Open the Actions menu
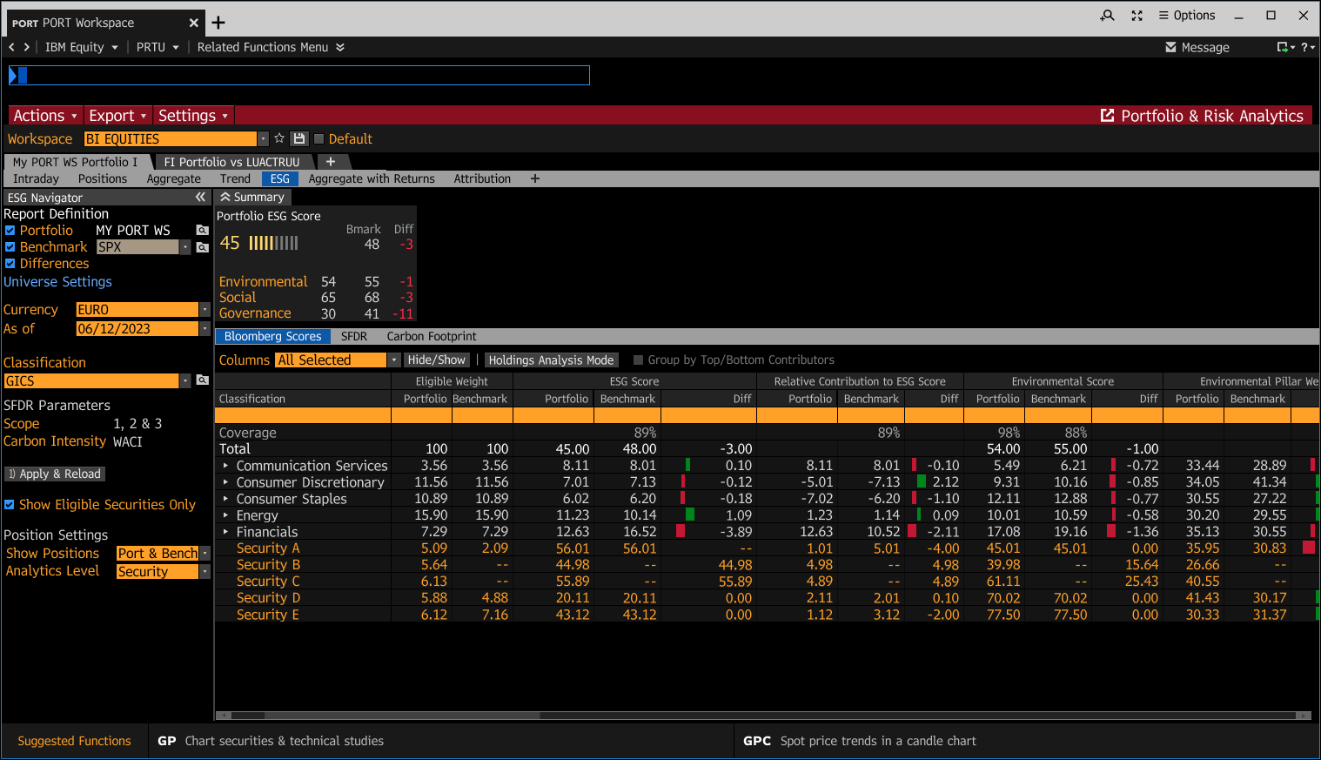 point(45,116)
